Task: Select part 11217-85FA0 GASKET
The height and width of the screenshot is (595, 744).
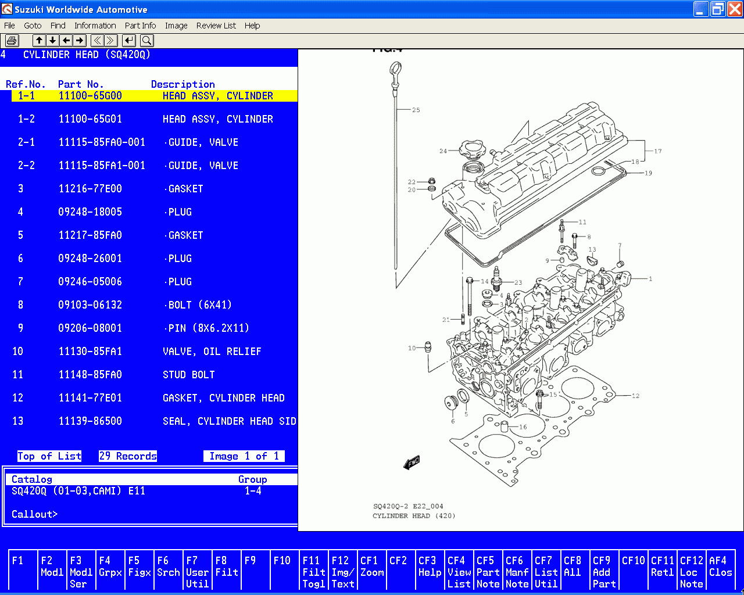Action: click(x=155, y=235)
